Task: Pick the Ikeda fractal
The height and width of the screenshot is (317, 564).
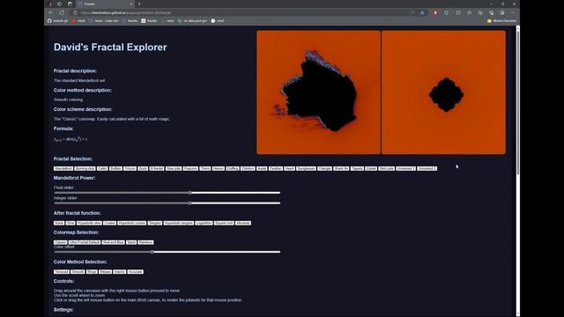Action: [262, 168]
